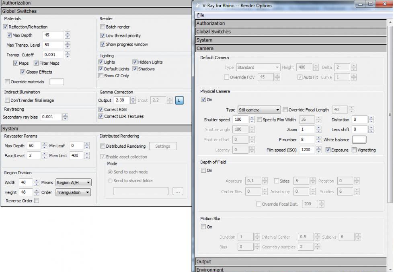Screen dimensions: 394x272
Task: Click the Secondary ray bias field
Action: coord(51,117)
